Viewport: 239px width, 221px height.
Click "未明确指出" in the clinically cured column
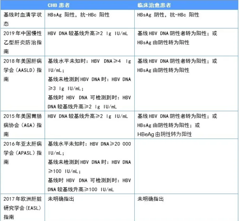click(x=150, y=199)
